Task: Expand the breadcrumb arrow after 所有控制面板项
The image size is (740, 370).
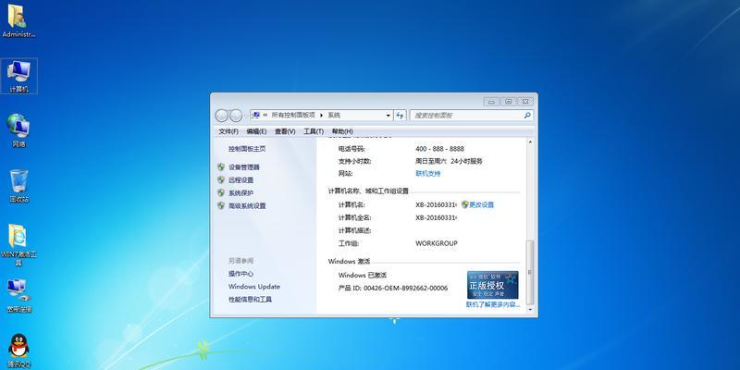Action: [321, 115]
